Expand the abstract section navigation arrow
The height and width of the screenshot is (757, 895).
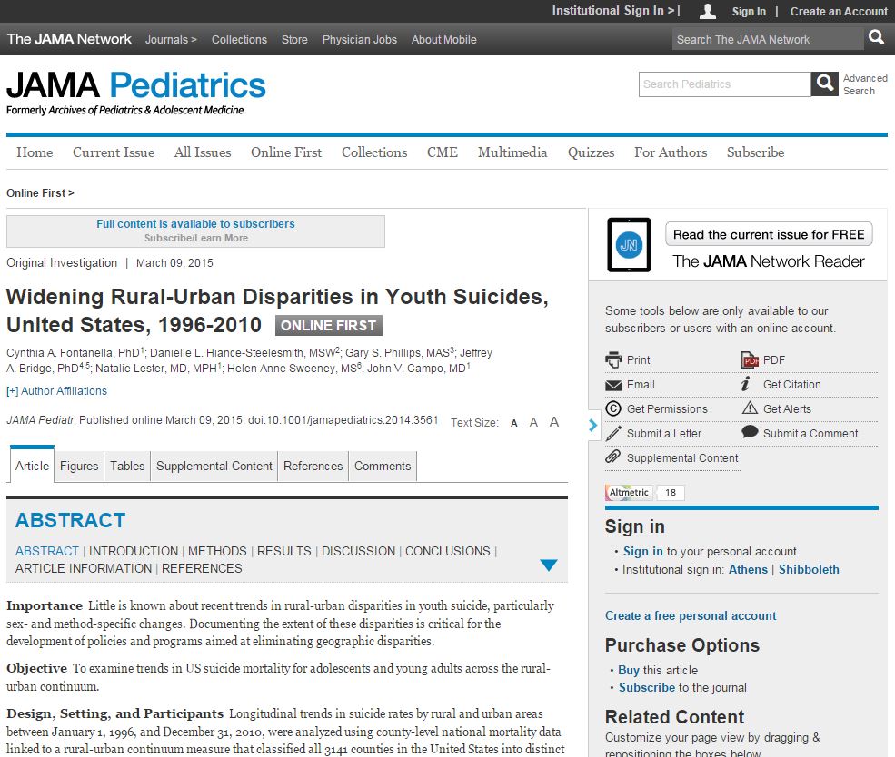click(x=548, y=565)
